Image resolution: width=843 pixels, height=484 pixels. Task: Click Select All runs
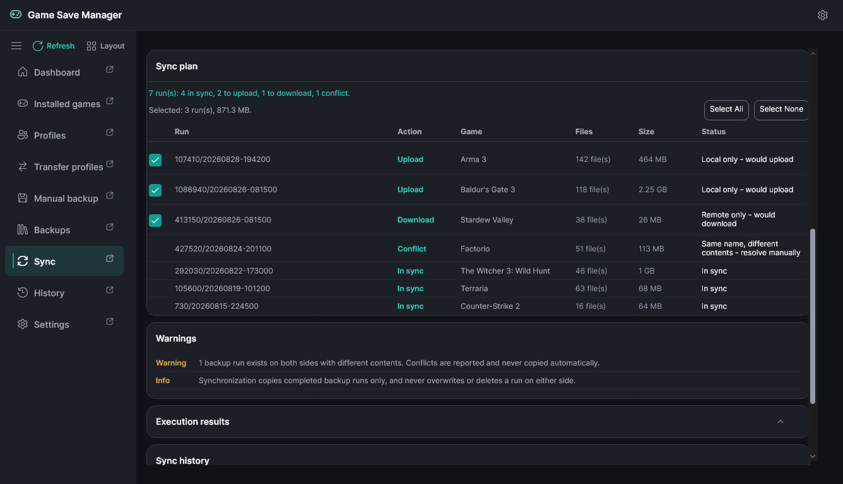(x=726, y=110)
